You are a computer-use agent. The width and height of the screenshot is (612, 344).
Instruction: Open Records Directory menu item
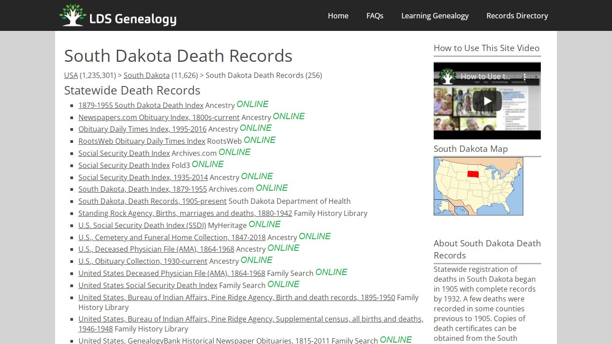[517, 16]
